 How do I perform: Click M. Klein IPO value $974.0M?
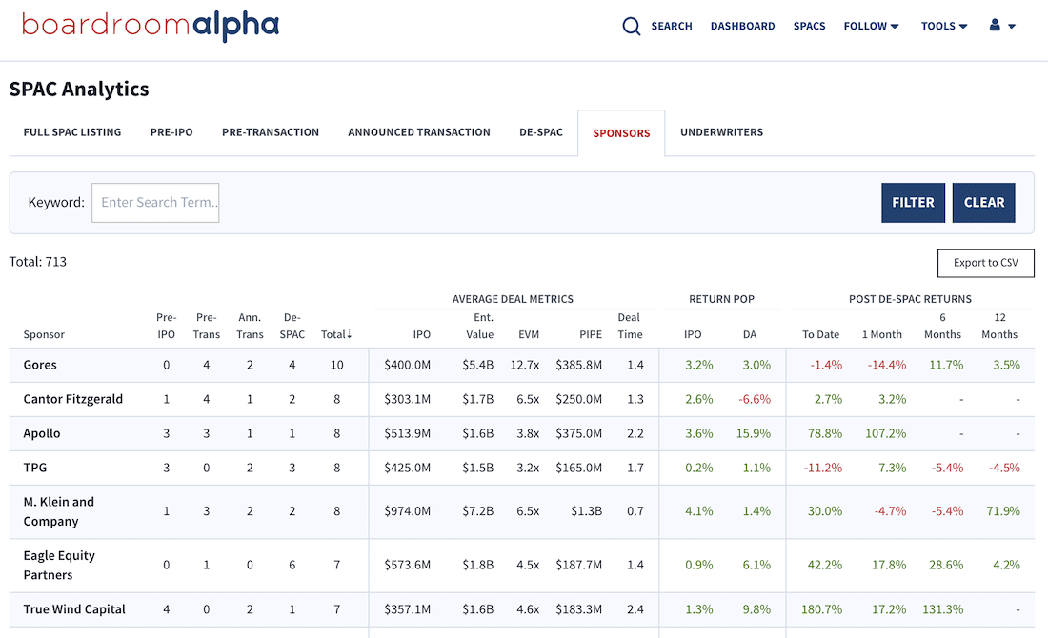click(x=407, y=511)
